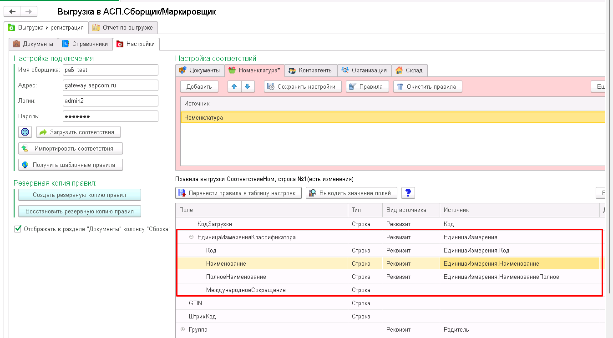Screen dimensions: 613x338
Task: Click the Родитель source cell
Action: [520, 329]
